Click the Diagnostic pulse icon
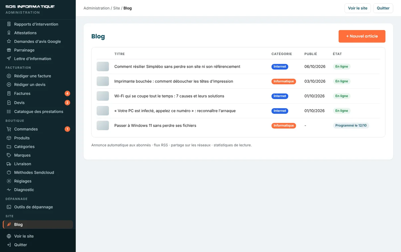 pos(9,190)
